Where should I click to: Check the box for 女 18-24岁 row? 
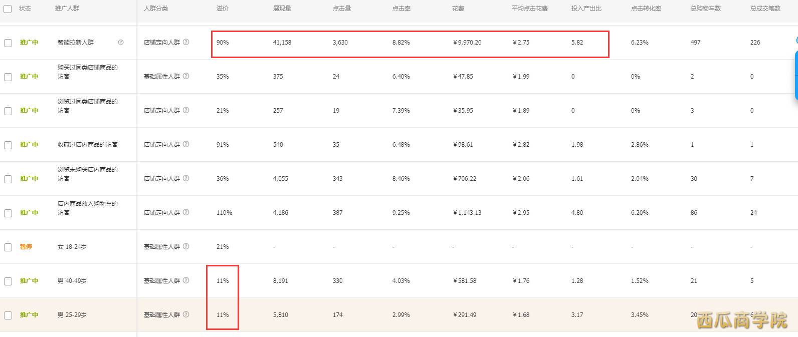click(x=8, y=247)
